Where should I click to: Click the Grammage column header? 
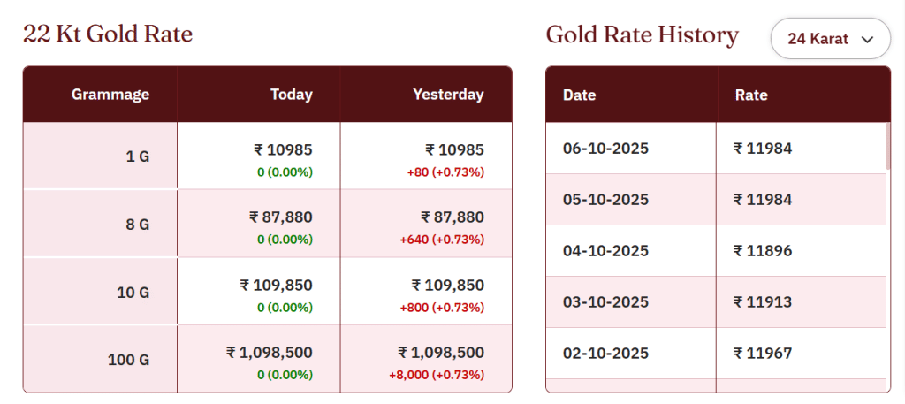point(110,95)
